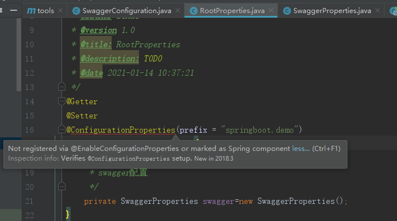
Task: Hide the tool window with the minimize dash icon
Action: (x=14, y=10)
